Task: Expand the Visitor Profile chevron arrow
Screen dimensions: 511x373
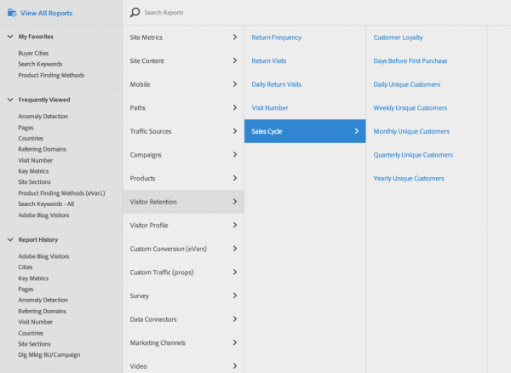Action: click(235, 225)
